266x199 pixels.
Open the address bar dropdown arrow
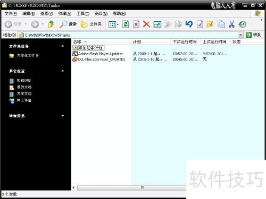point(240,35)
